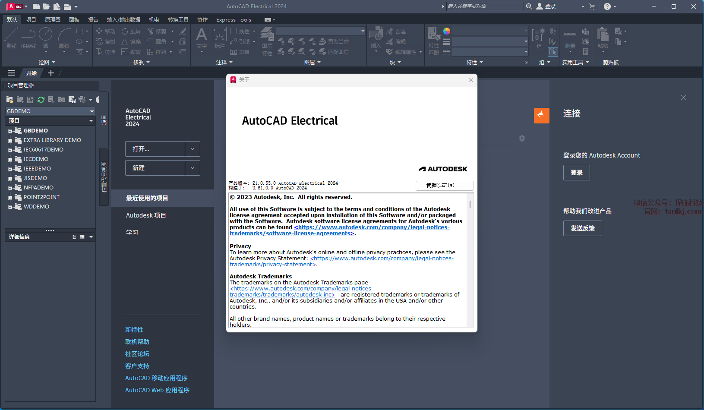Expand the WDDEMO project tree node
704x410 pixels.
click(10, 207)
